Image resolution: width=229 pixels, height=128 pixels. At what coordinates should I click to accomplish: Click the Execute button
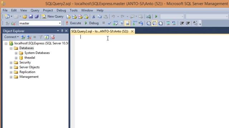[73, 23]
